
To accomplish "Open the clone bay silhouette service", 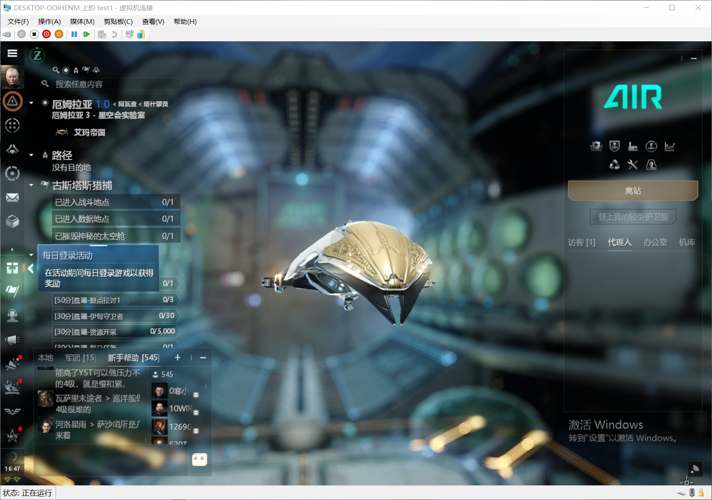I will tap(651, 165).
